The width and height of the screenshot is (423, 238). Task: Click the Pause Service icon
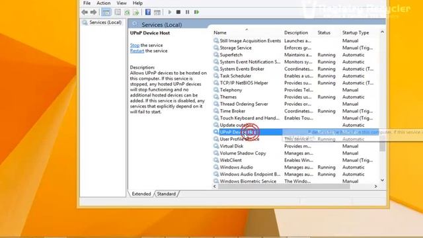(187, 12)
